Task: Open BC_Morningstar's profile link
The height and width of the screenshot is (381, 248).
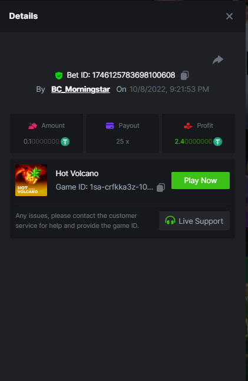Action: (x=81, y=89)
